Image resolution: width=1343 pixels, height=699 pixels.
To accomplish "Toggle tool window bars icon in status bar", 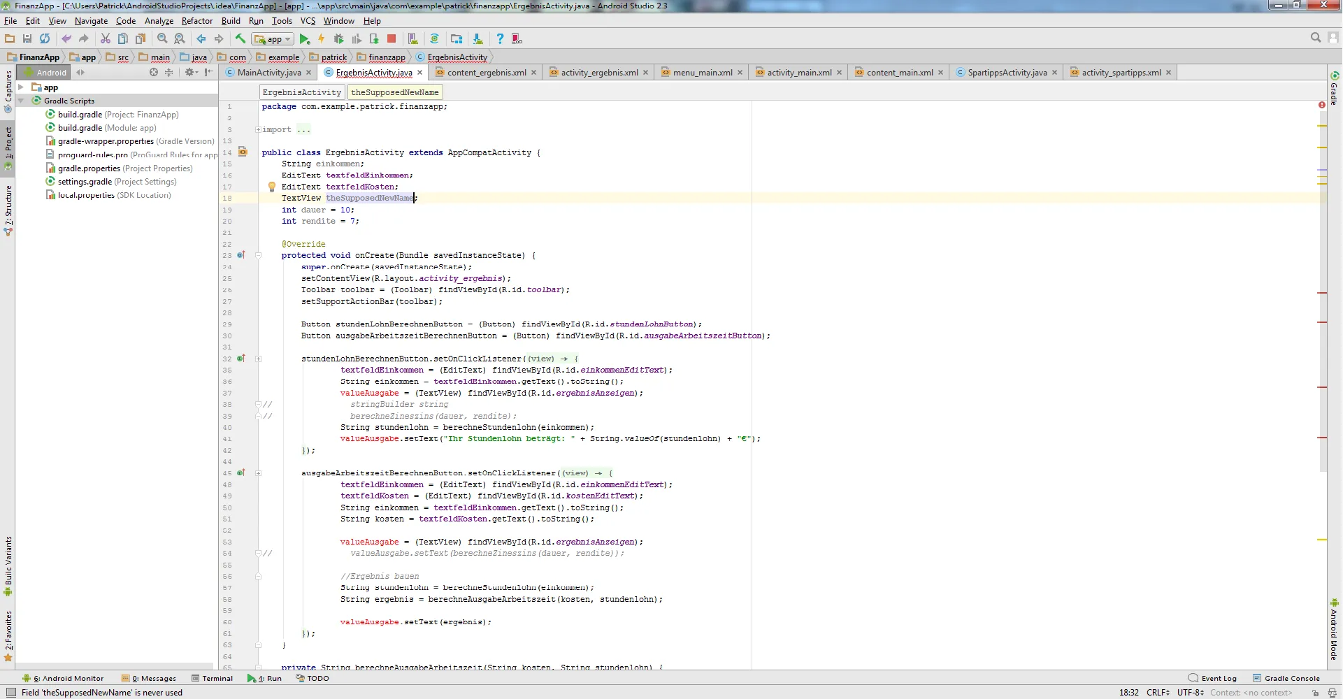I will pos(10,693).
